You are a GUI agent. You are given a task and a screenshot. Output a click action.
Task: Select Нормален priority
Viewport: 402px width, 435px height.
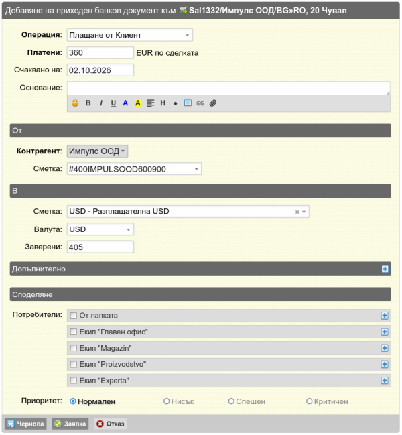click(73, 401)
